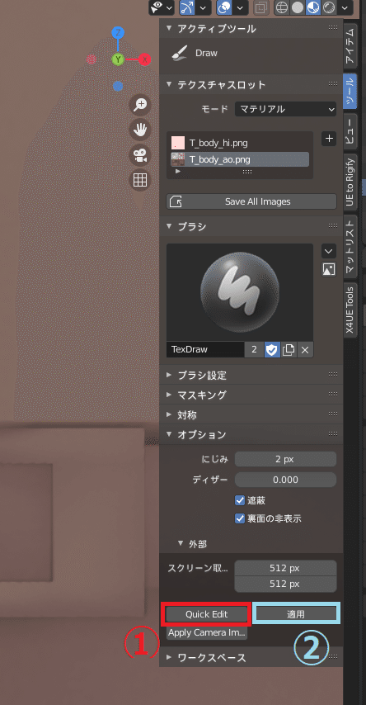The image size is (366, 705).
Task: Toggle the show gizmo button
Action: click(188, 7)
